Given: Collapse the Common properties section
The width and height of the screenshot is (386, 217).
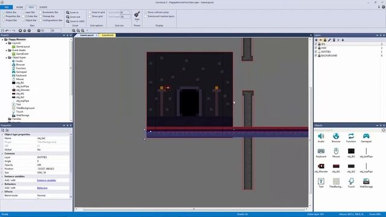Looking at the screenshot, I should 2,154.
